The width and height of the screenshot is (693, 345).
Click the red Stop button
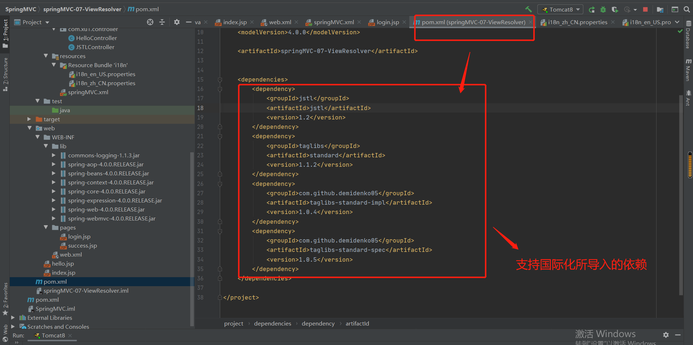coord(645,9)
